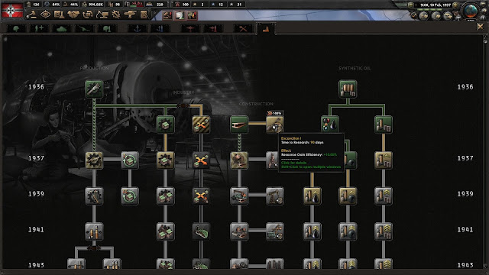Select top 1936 Synthetic Oil barrels technology
489x275 pixels.
click(348, 89)
